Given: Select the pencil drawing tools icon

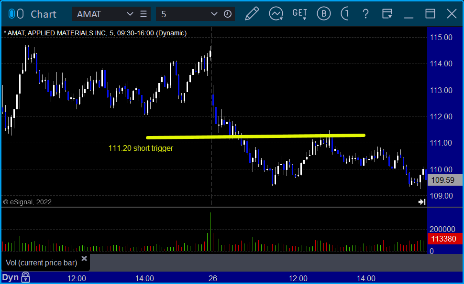Looking at the screenshot, I should coord(252,13).
